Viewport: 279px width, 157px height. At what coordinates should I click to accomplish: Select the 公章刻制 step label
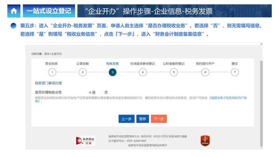[82, 64]
